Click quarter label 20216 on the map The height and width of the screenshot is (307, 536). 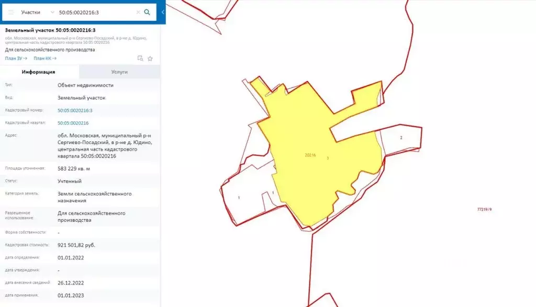click(309, 155)
